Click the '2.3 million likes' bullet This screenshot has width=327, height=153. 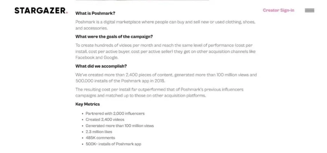point(99,132)
